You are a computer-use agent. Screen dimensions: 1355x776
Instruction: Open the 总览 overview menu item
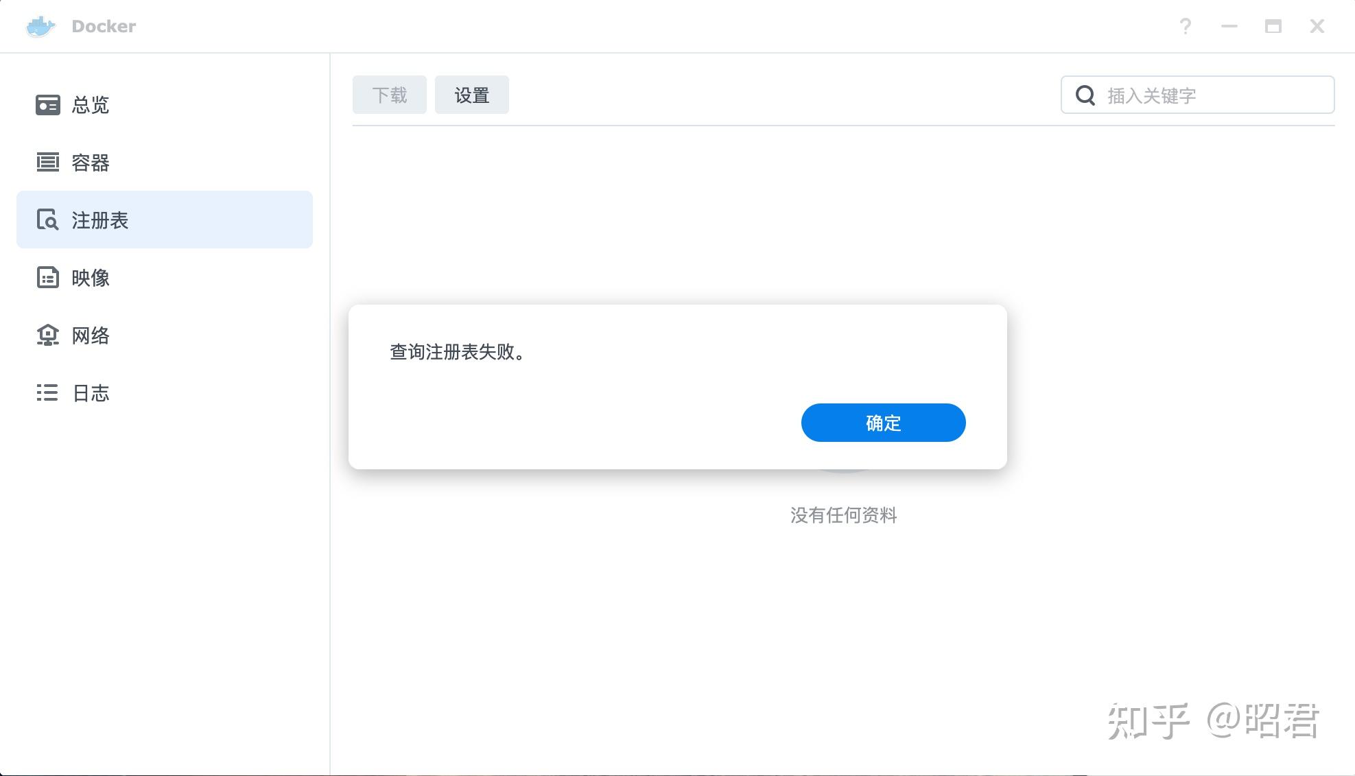(x=91, y=105)
